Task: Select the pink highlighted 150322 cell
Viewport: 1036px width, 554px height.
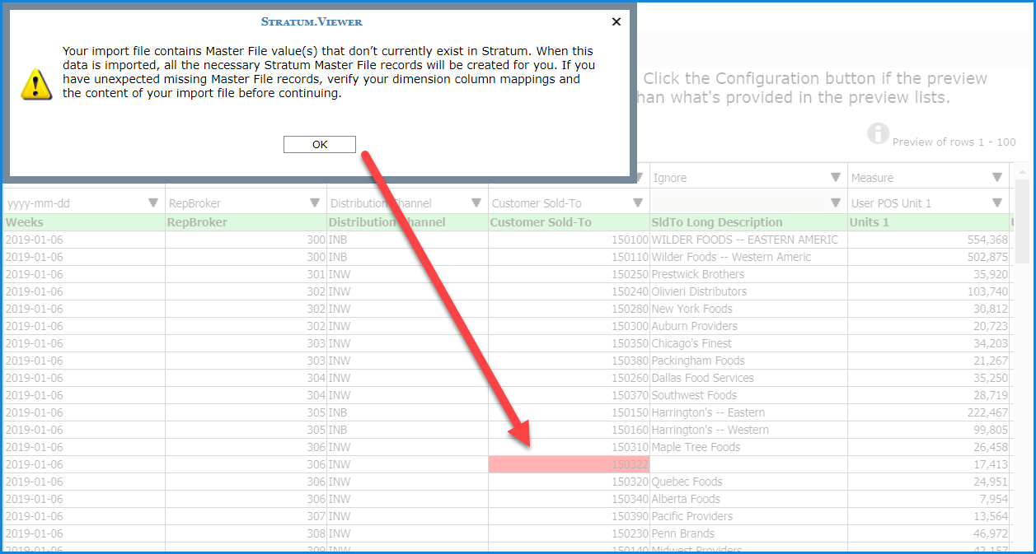Action: (x=569, y=465)
